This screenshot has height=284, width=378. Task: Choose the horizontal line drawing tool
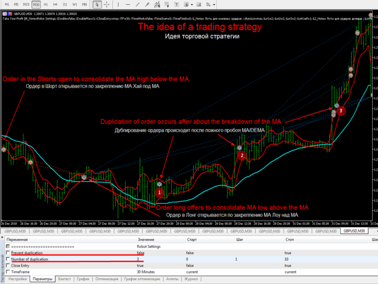128,4
